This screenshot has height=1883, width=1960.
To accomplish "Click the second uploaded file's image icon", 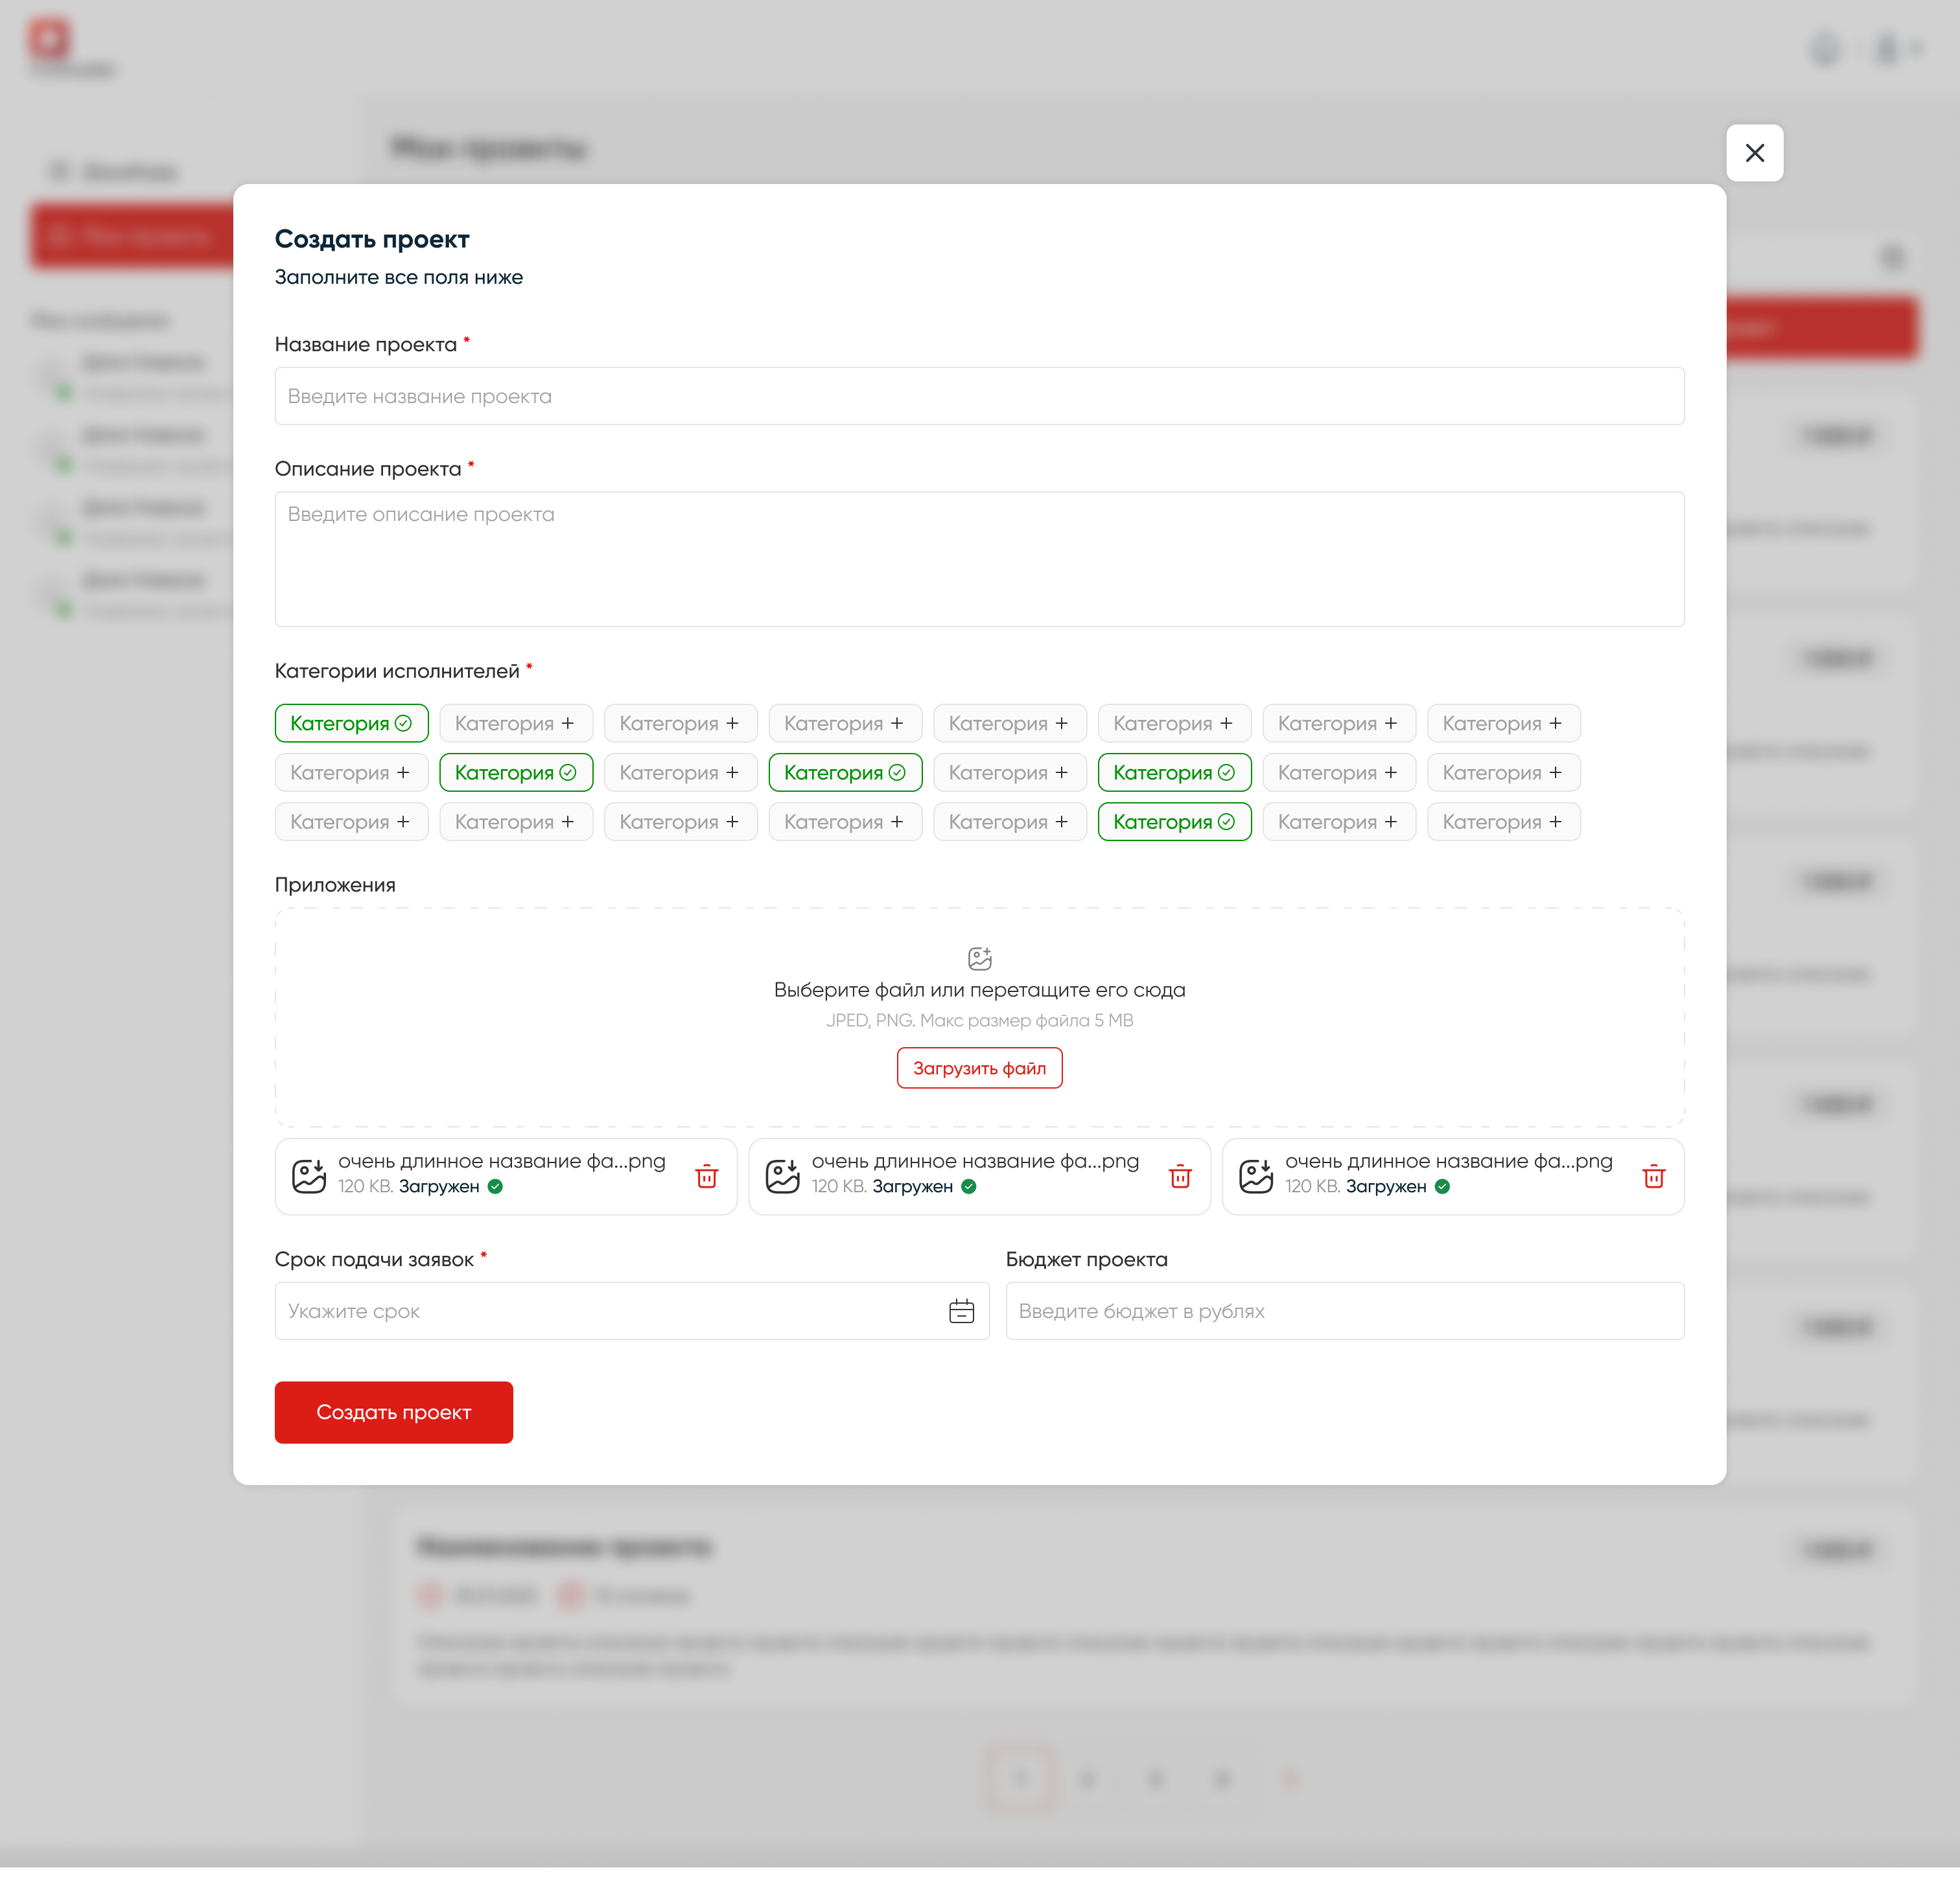I will tap(782, 1175).
